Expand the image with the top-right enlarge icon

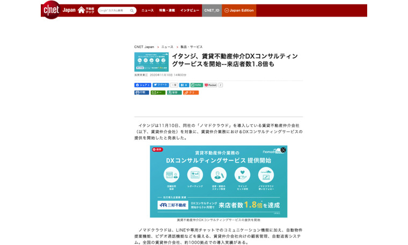point(283,150)
